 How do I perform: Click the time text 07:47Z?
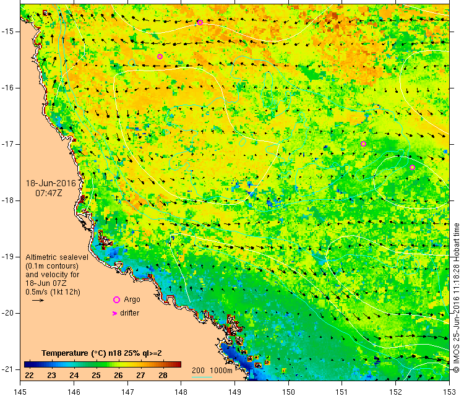point(49,193)
